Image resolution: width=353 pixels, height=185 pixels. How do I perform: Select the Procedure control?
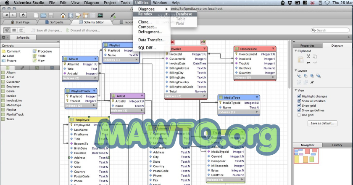point(42,51)
